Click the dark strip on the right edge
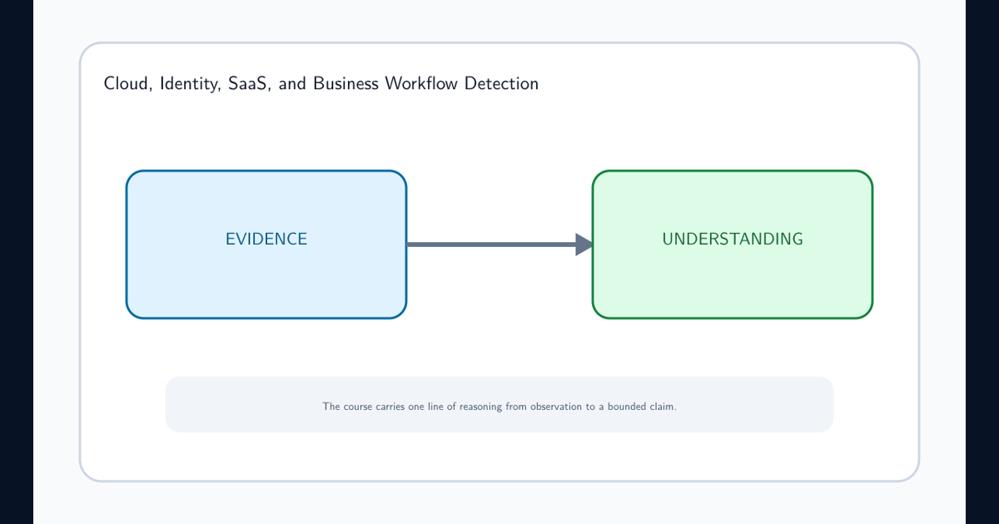 [x=982, y=262]
